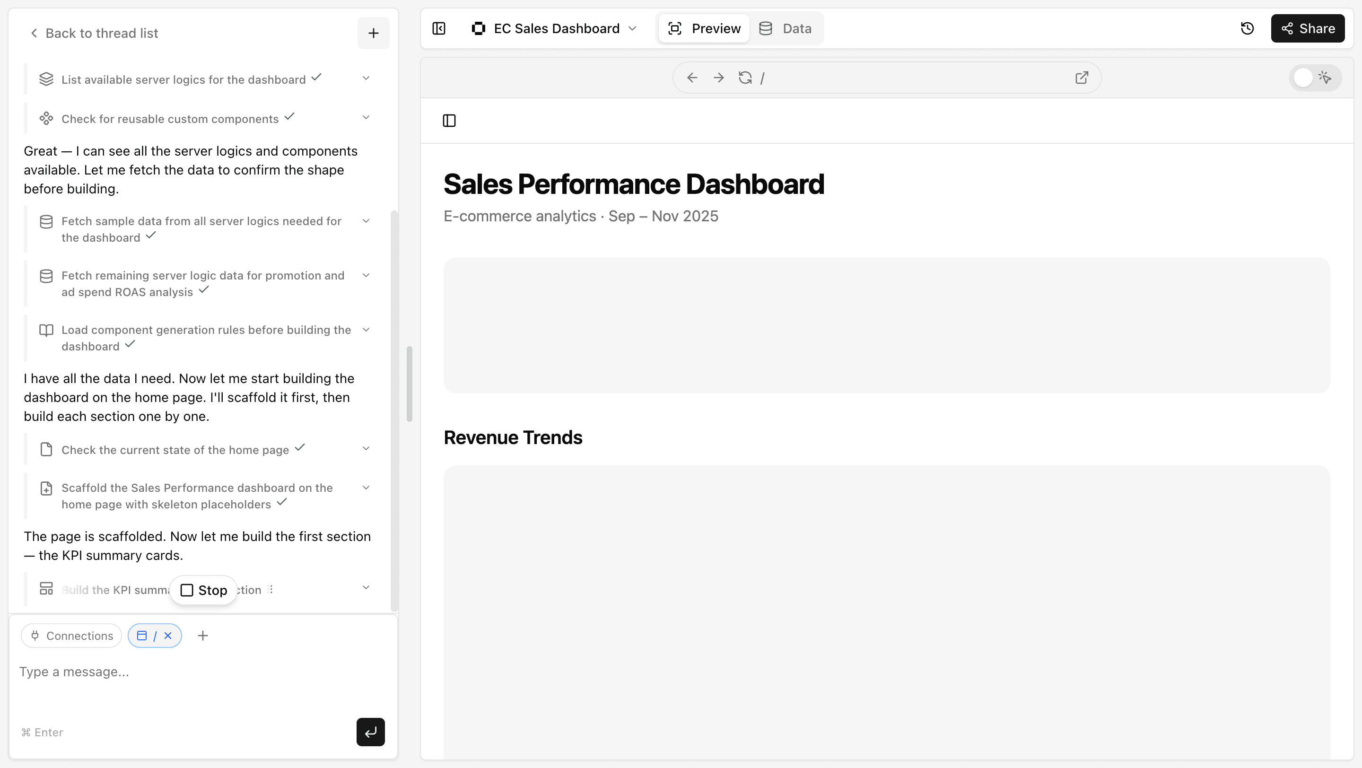Select the Preview tab

pyautogui.click(x=703, y=28)
